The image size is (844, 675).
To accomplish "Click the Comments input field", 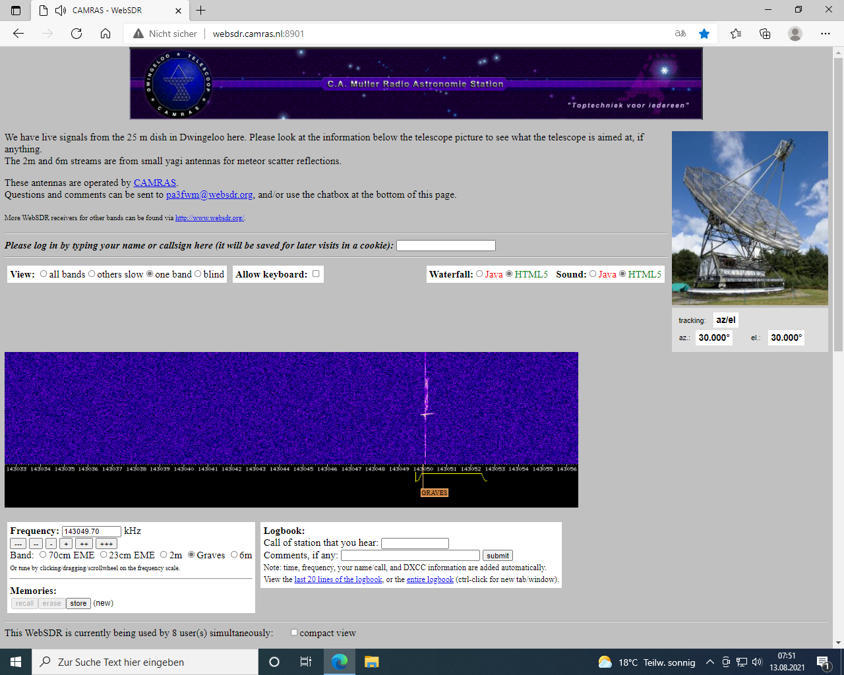I will pos(410,555).
